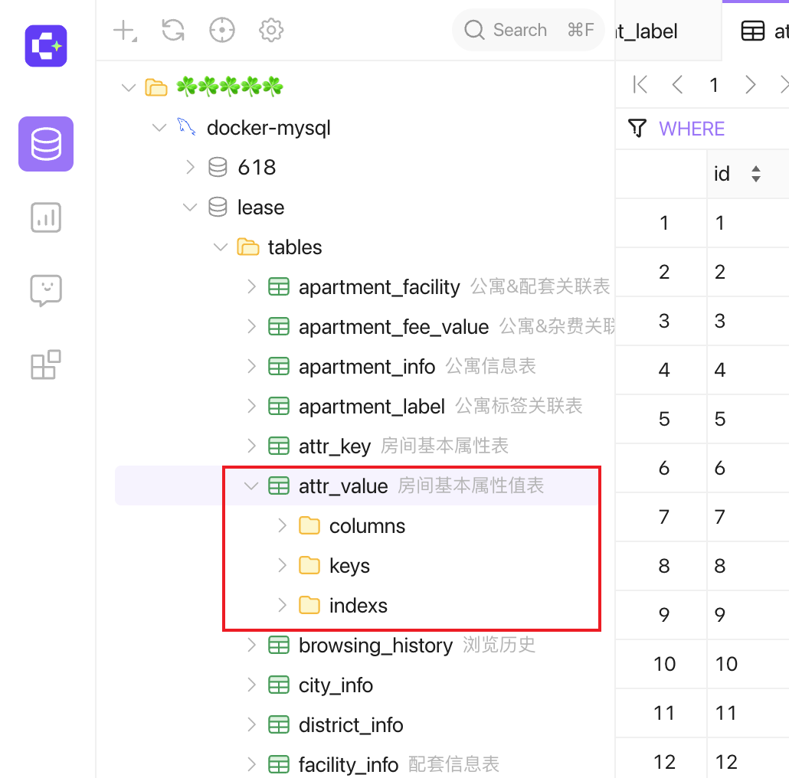789x778 pixels.
Task: Refresh the database tree
Action: point(173,30)
